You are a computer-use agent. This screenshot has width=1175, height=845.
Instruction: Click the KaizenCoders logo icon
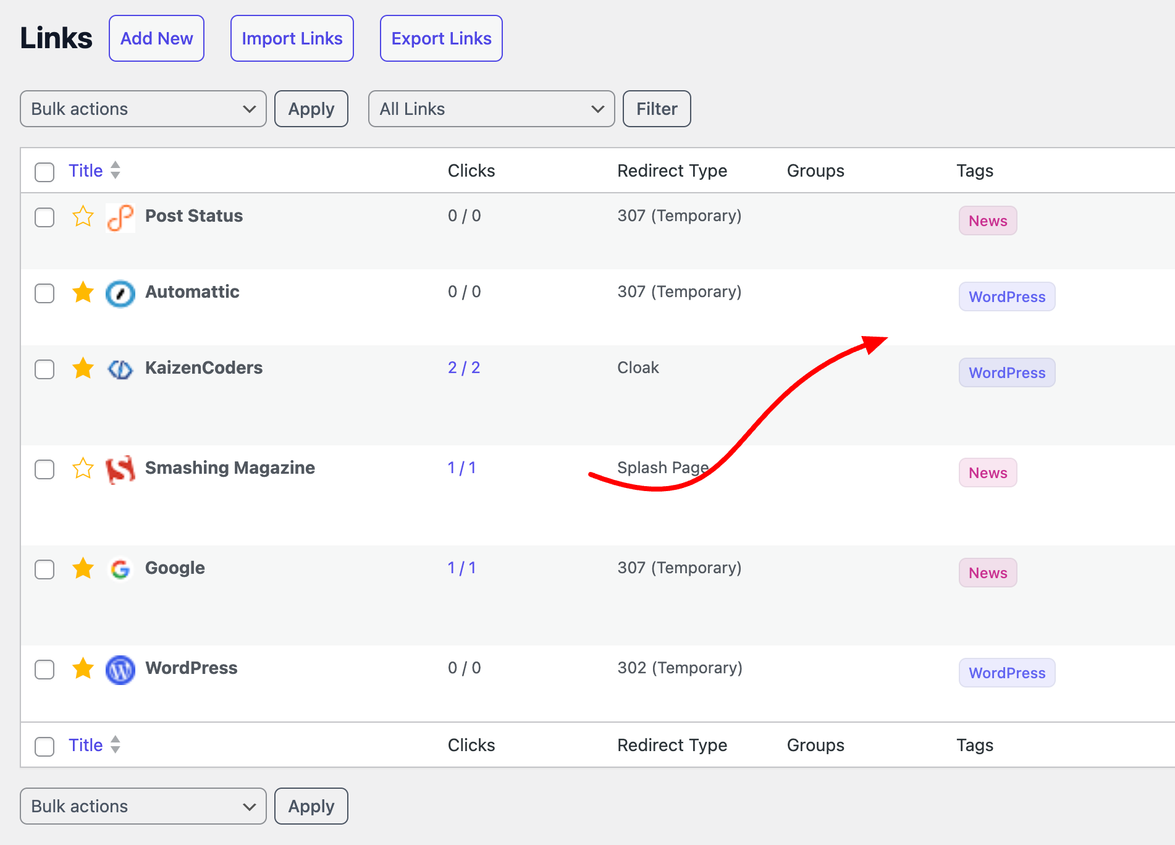pos(120,369)
